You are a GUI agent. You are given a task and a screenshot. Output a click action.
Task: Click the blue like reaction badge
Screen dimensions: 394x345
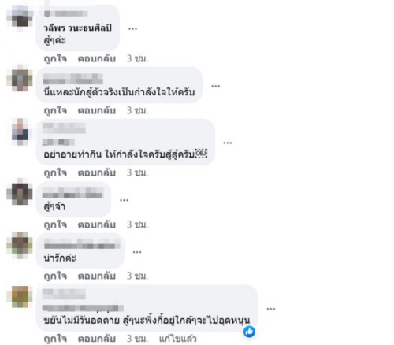(249, 332)
